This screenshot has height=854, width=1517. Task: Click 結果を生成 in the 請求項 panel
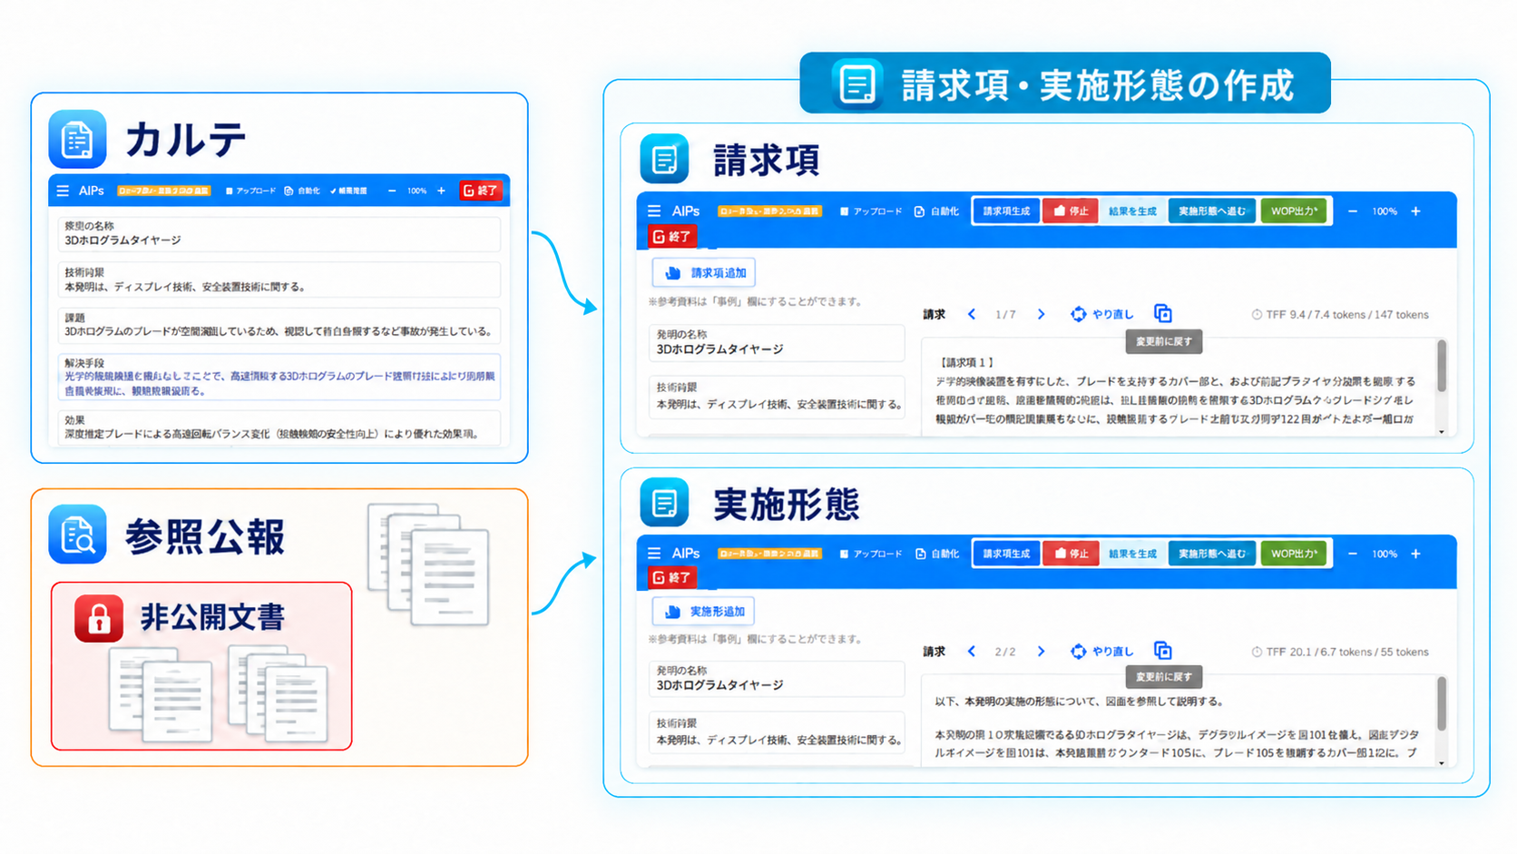pos(1133,211)
